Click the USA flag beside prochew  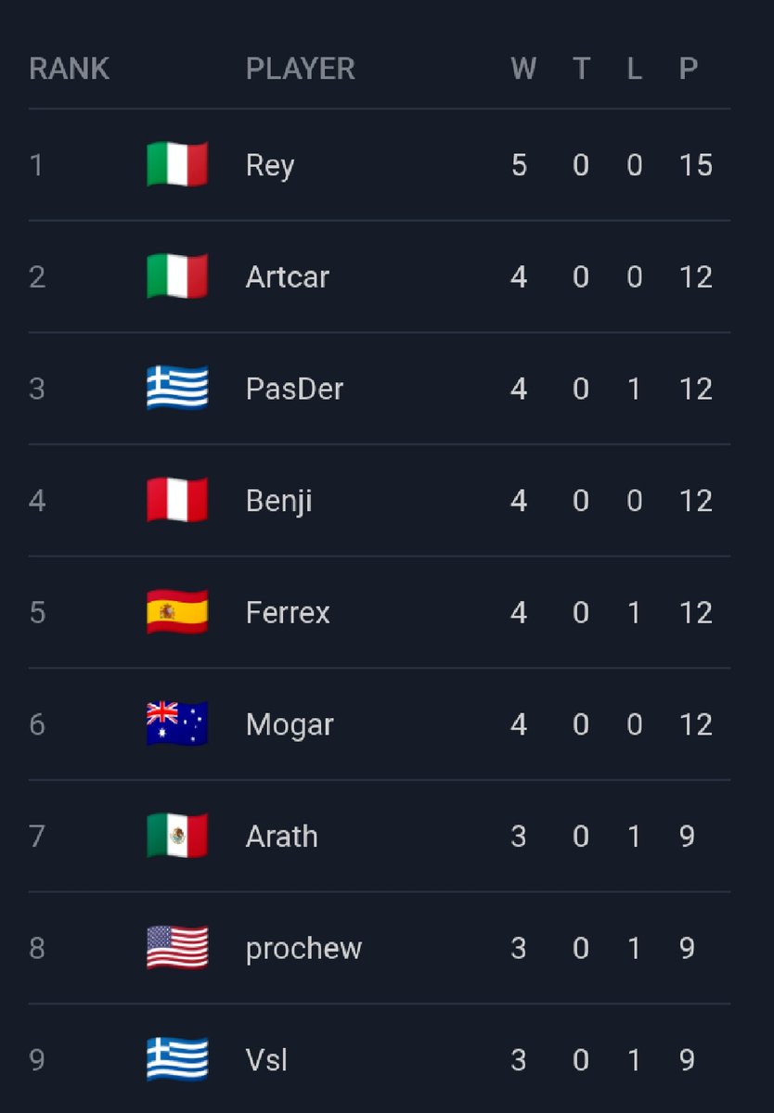coord(177,948)
